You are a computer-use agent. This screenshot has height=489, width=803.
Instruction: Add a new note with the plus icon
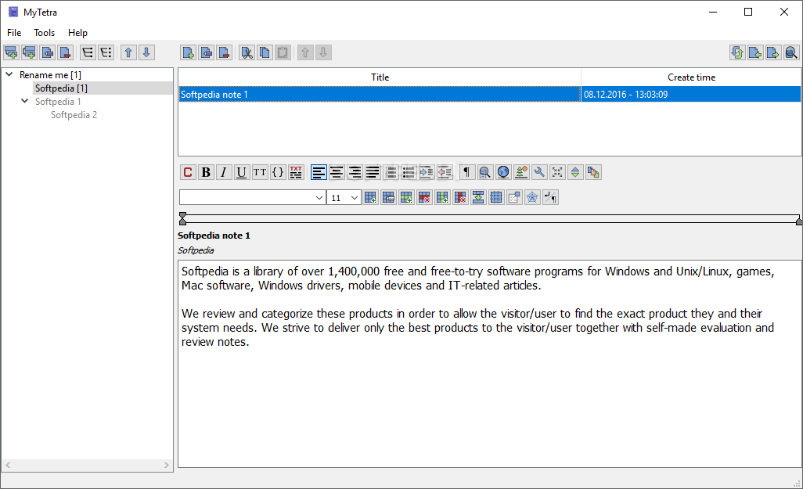tap(189, 52)
